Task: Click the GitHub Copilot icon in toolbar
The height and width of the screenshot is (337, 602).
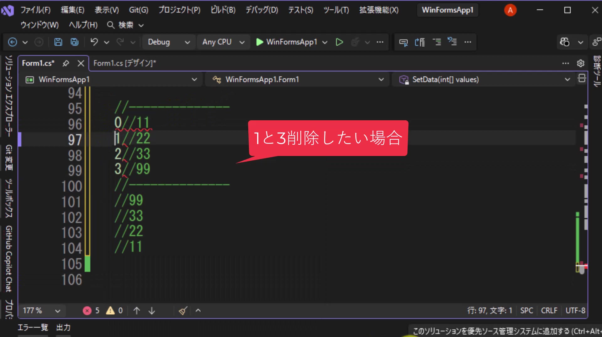Action: (565, 42)
